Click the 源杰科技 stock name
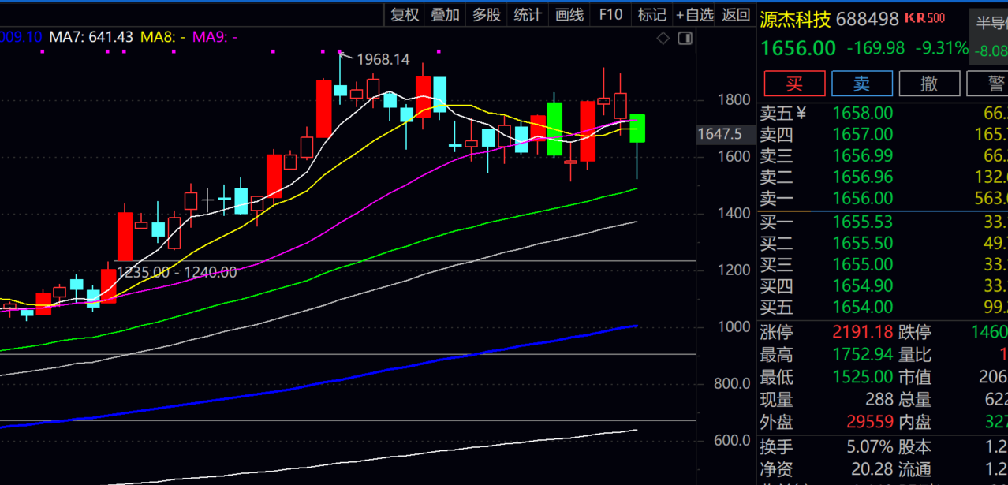1008x485 pixels. point(795,19)
